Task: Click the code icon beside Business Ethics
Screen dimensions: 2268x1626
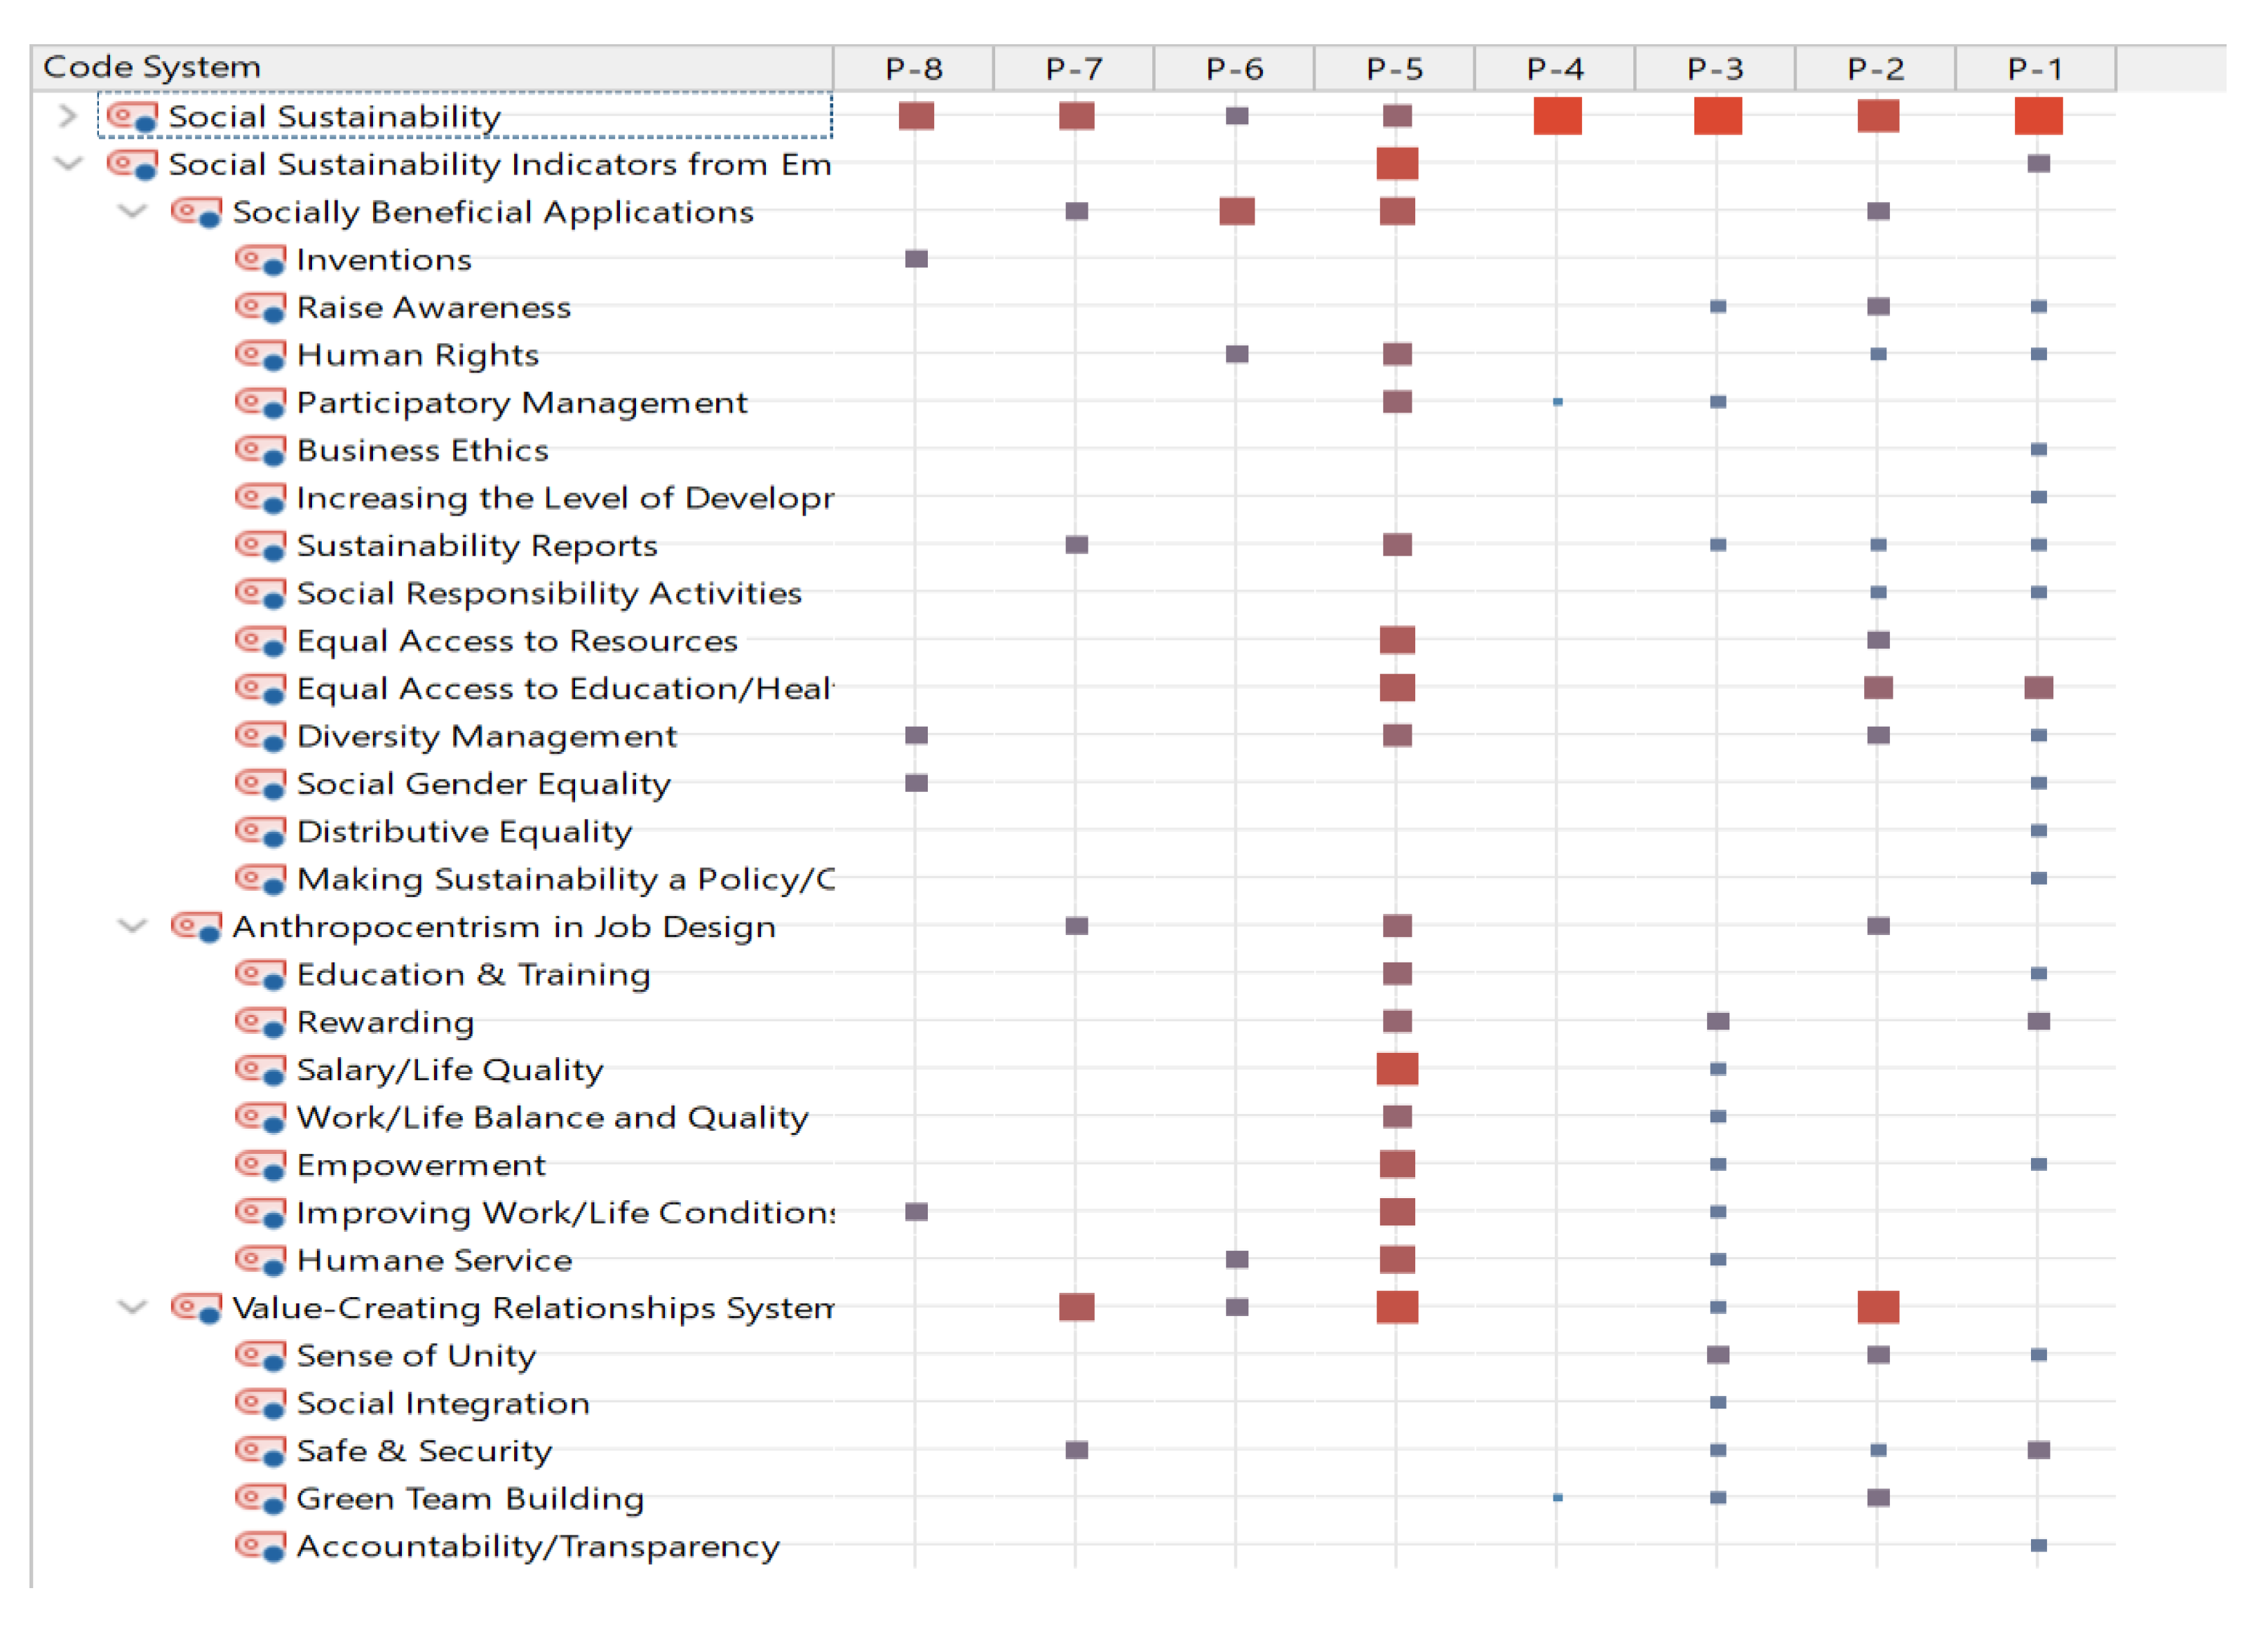Action: pos(260,450)
